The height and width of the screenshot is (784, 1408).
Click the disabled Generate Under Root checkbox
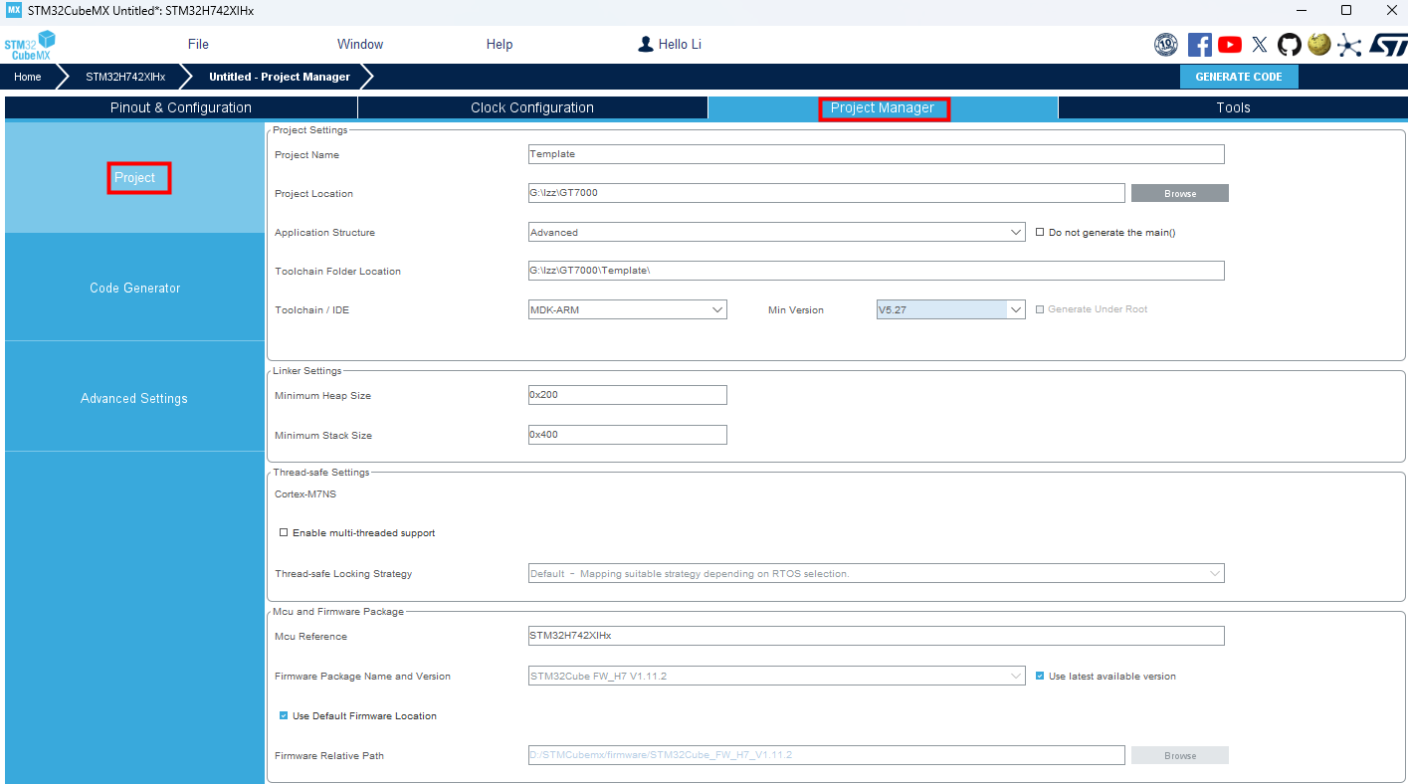point(1040,309)
